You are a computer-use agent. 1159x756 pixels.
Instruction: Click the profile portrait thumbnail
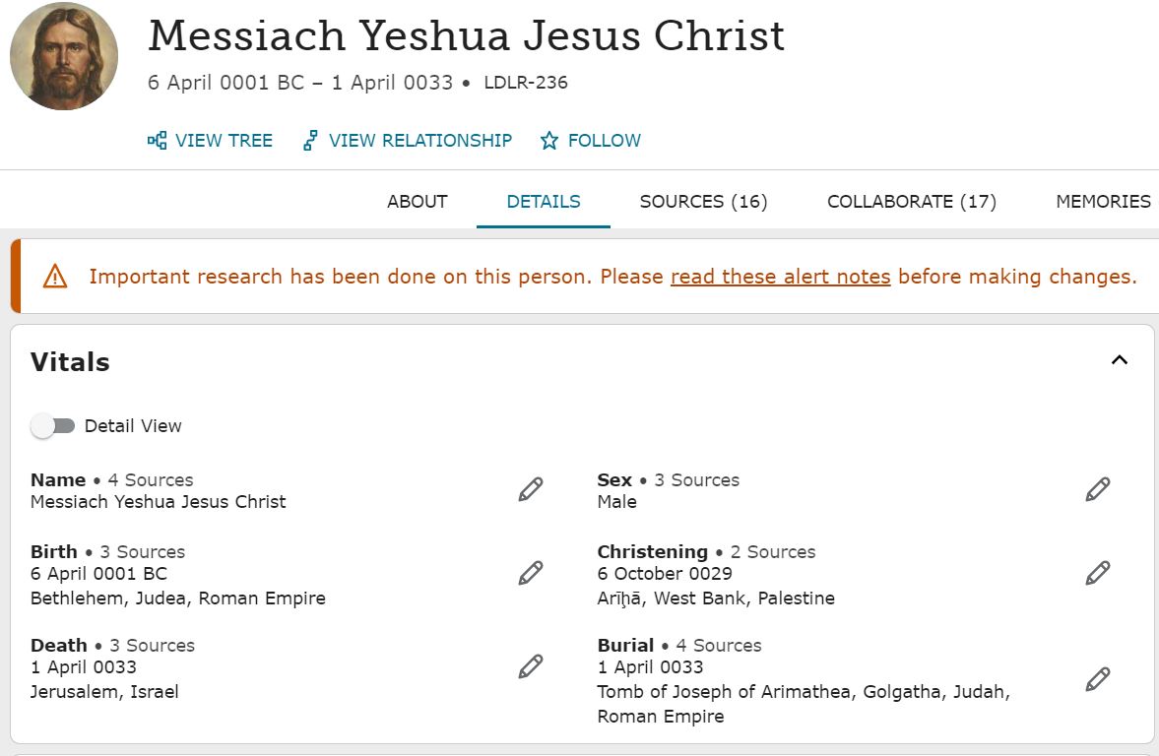point(64,56)
